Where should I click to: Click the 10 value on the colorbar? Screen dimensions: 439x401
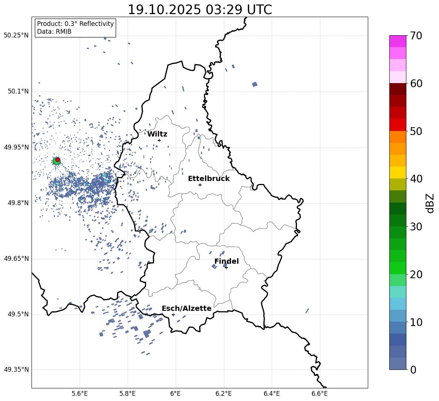pyautogui.click(x=416, y=322)
